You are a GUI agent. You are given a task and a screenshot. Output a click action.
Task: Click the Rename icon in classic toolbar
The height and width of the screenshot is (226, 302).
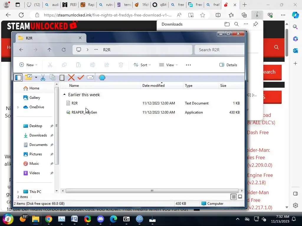(90, 77)
